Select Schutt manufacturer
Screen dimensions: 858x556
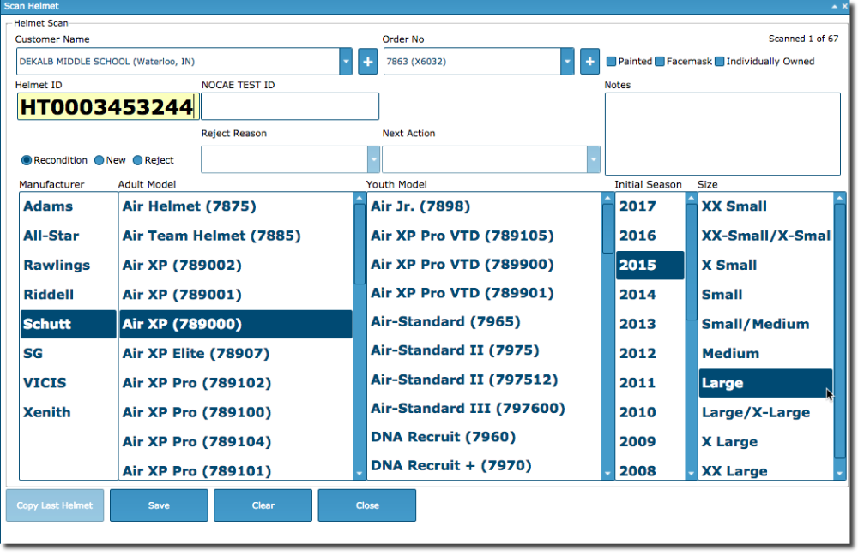click(68, 324)
